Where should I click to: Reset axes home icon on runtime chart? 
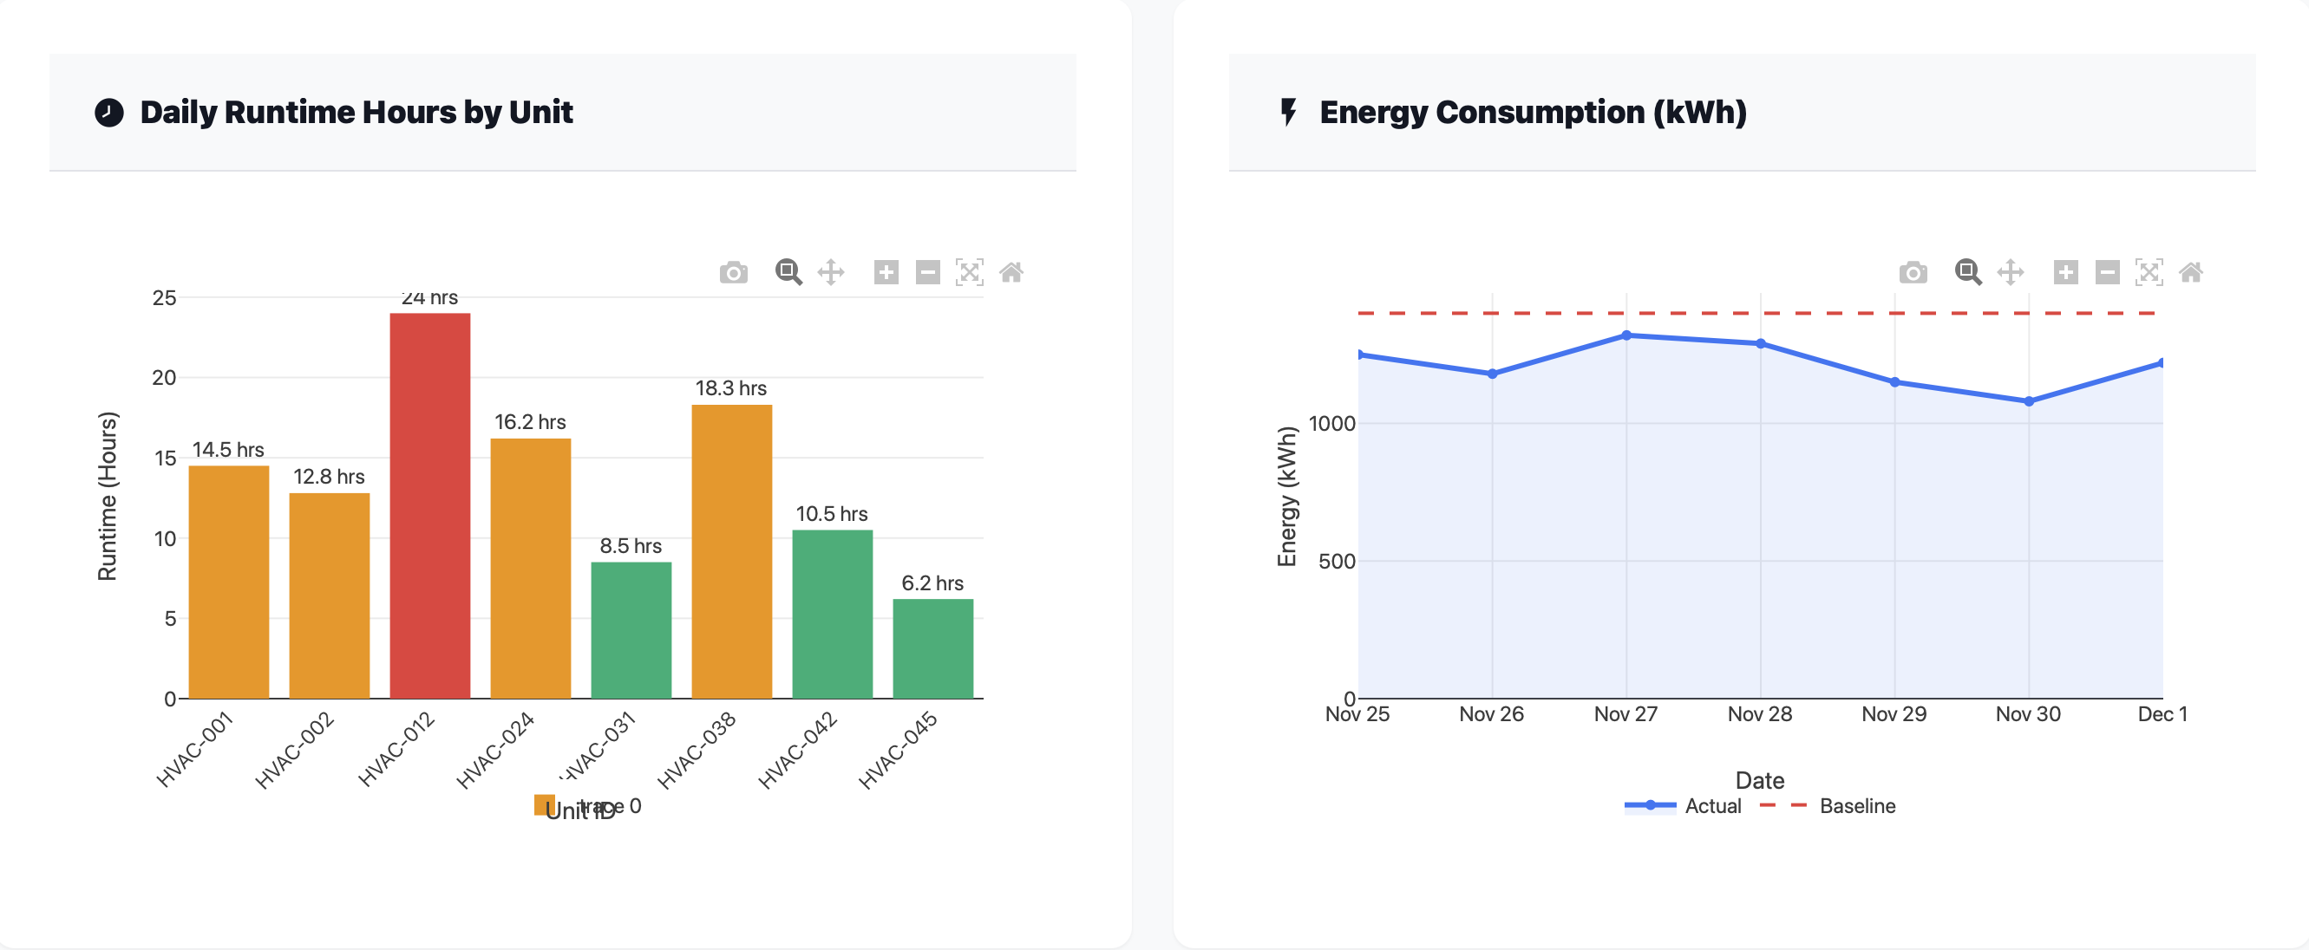click(x=1011, y=272)
